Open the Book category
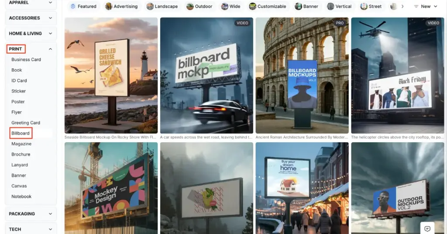This screenshot has height=234, width=447. pyautogui.click(x=17, y=70)
